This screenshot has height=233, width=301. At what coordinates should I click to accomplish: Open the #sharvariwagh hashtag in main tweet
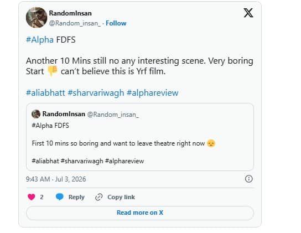(96, 93)
